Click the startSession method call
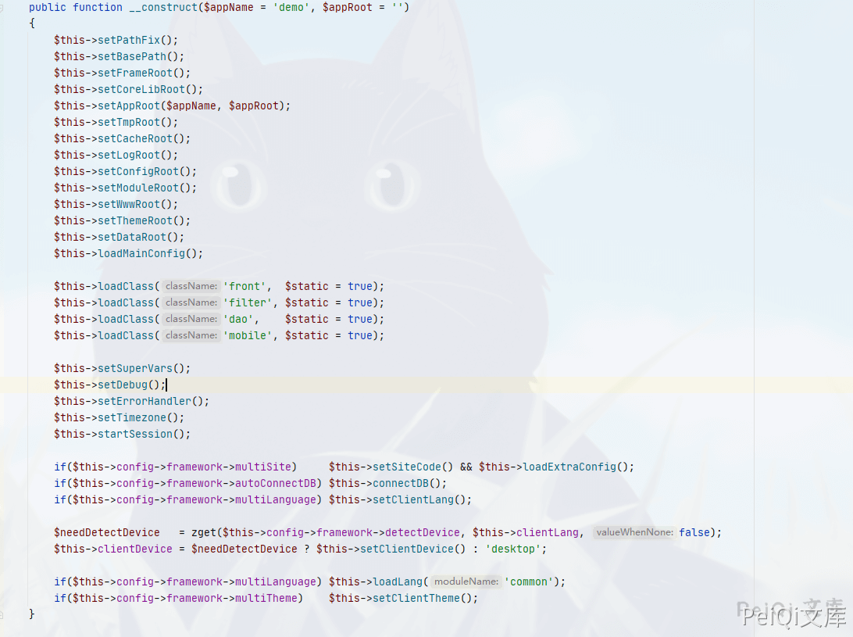 point(135,434)
